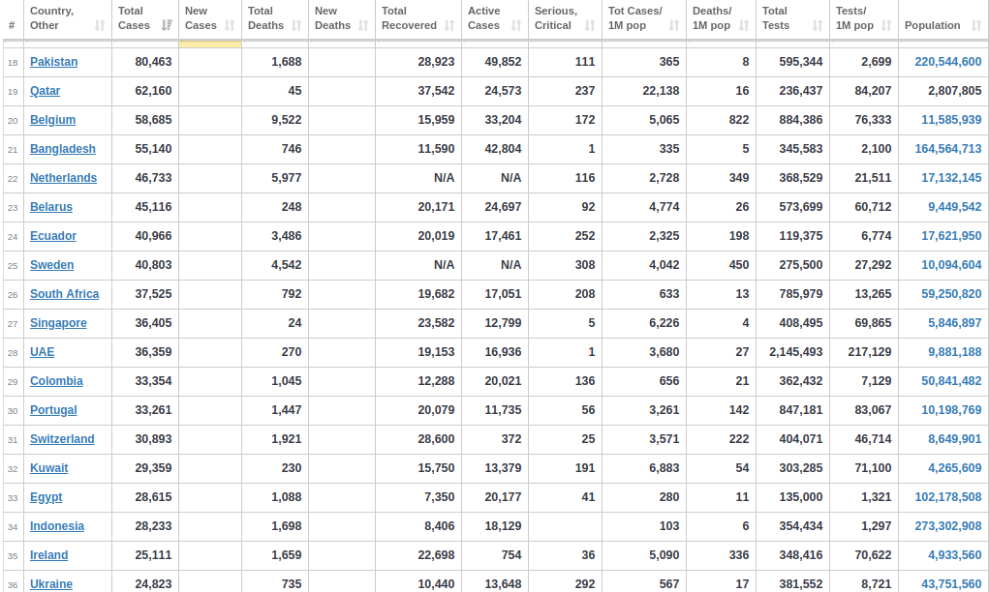Select Belgium total deaths value 9,522
This screenshot has height=592, width=989.
(x=287, y=120)
